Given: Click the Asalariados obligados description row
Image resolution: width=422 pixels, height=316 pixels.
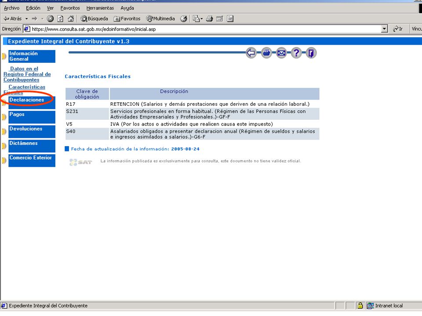Looking at the screenshot, I should [215, 134].
